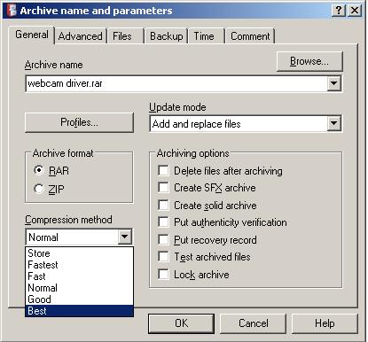Open the Update mode dropdown arrow

(x=334, y=123)
